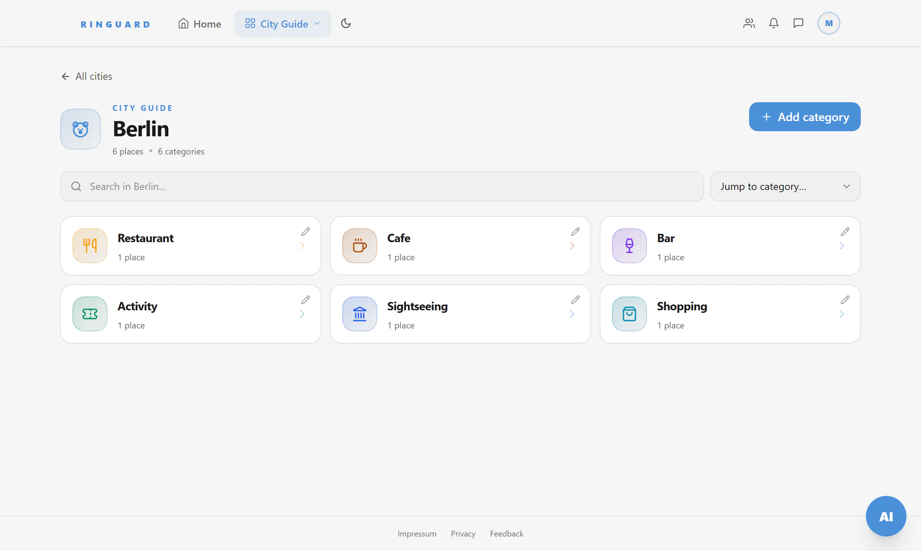Click the plus icon in Add category
Image resolution: width=921 pixels, height=551 pixels.
766,117
